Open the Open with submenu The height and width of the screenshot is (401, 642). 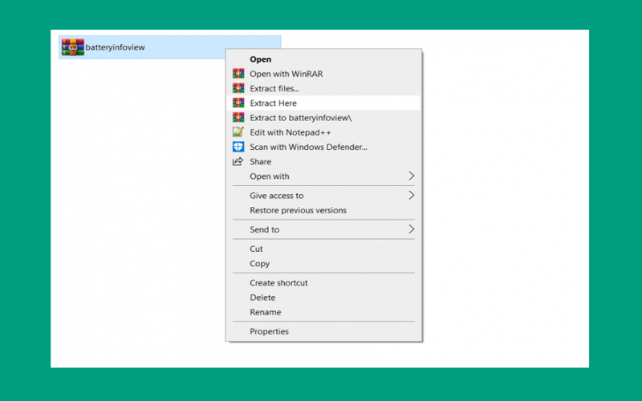tap(323, 176)
